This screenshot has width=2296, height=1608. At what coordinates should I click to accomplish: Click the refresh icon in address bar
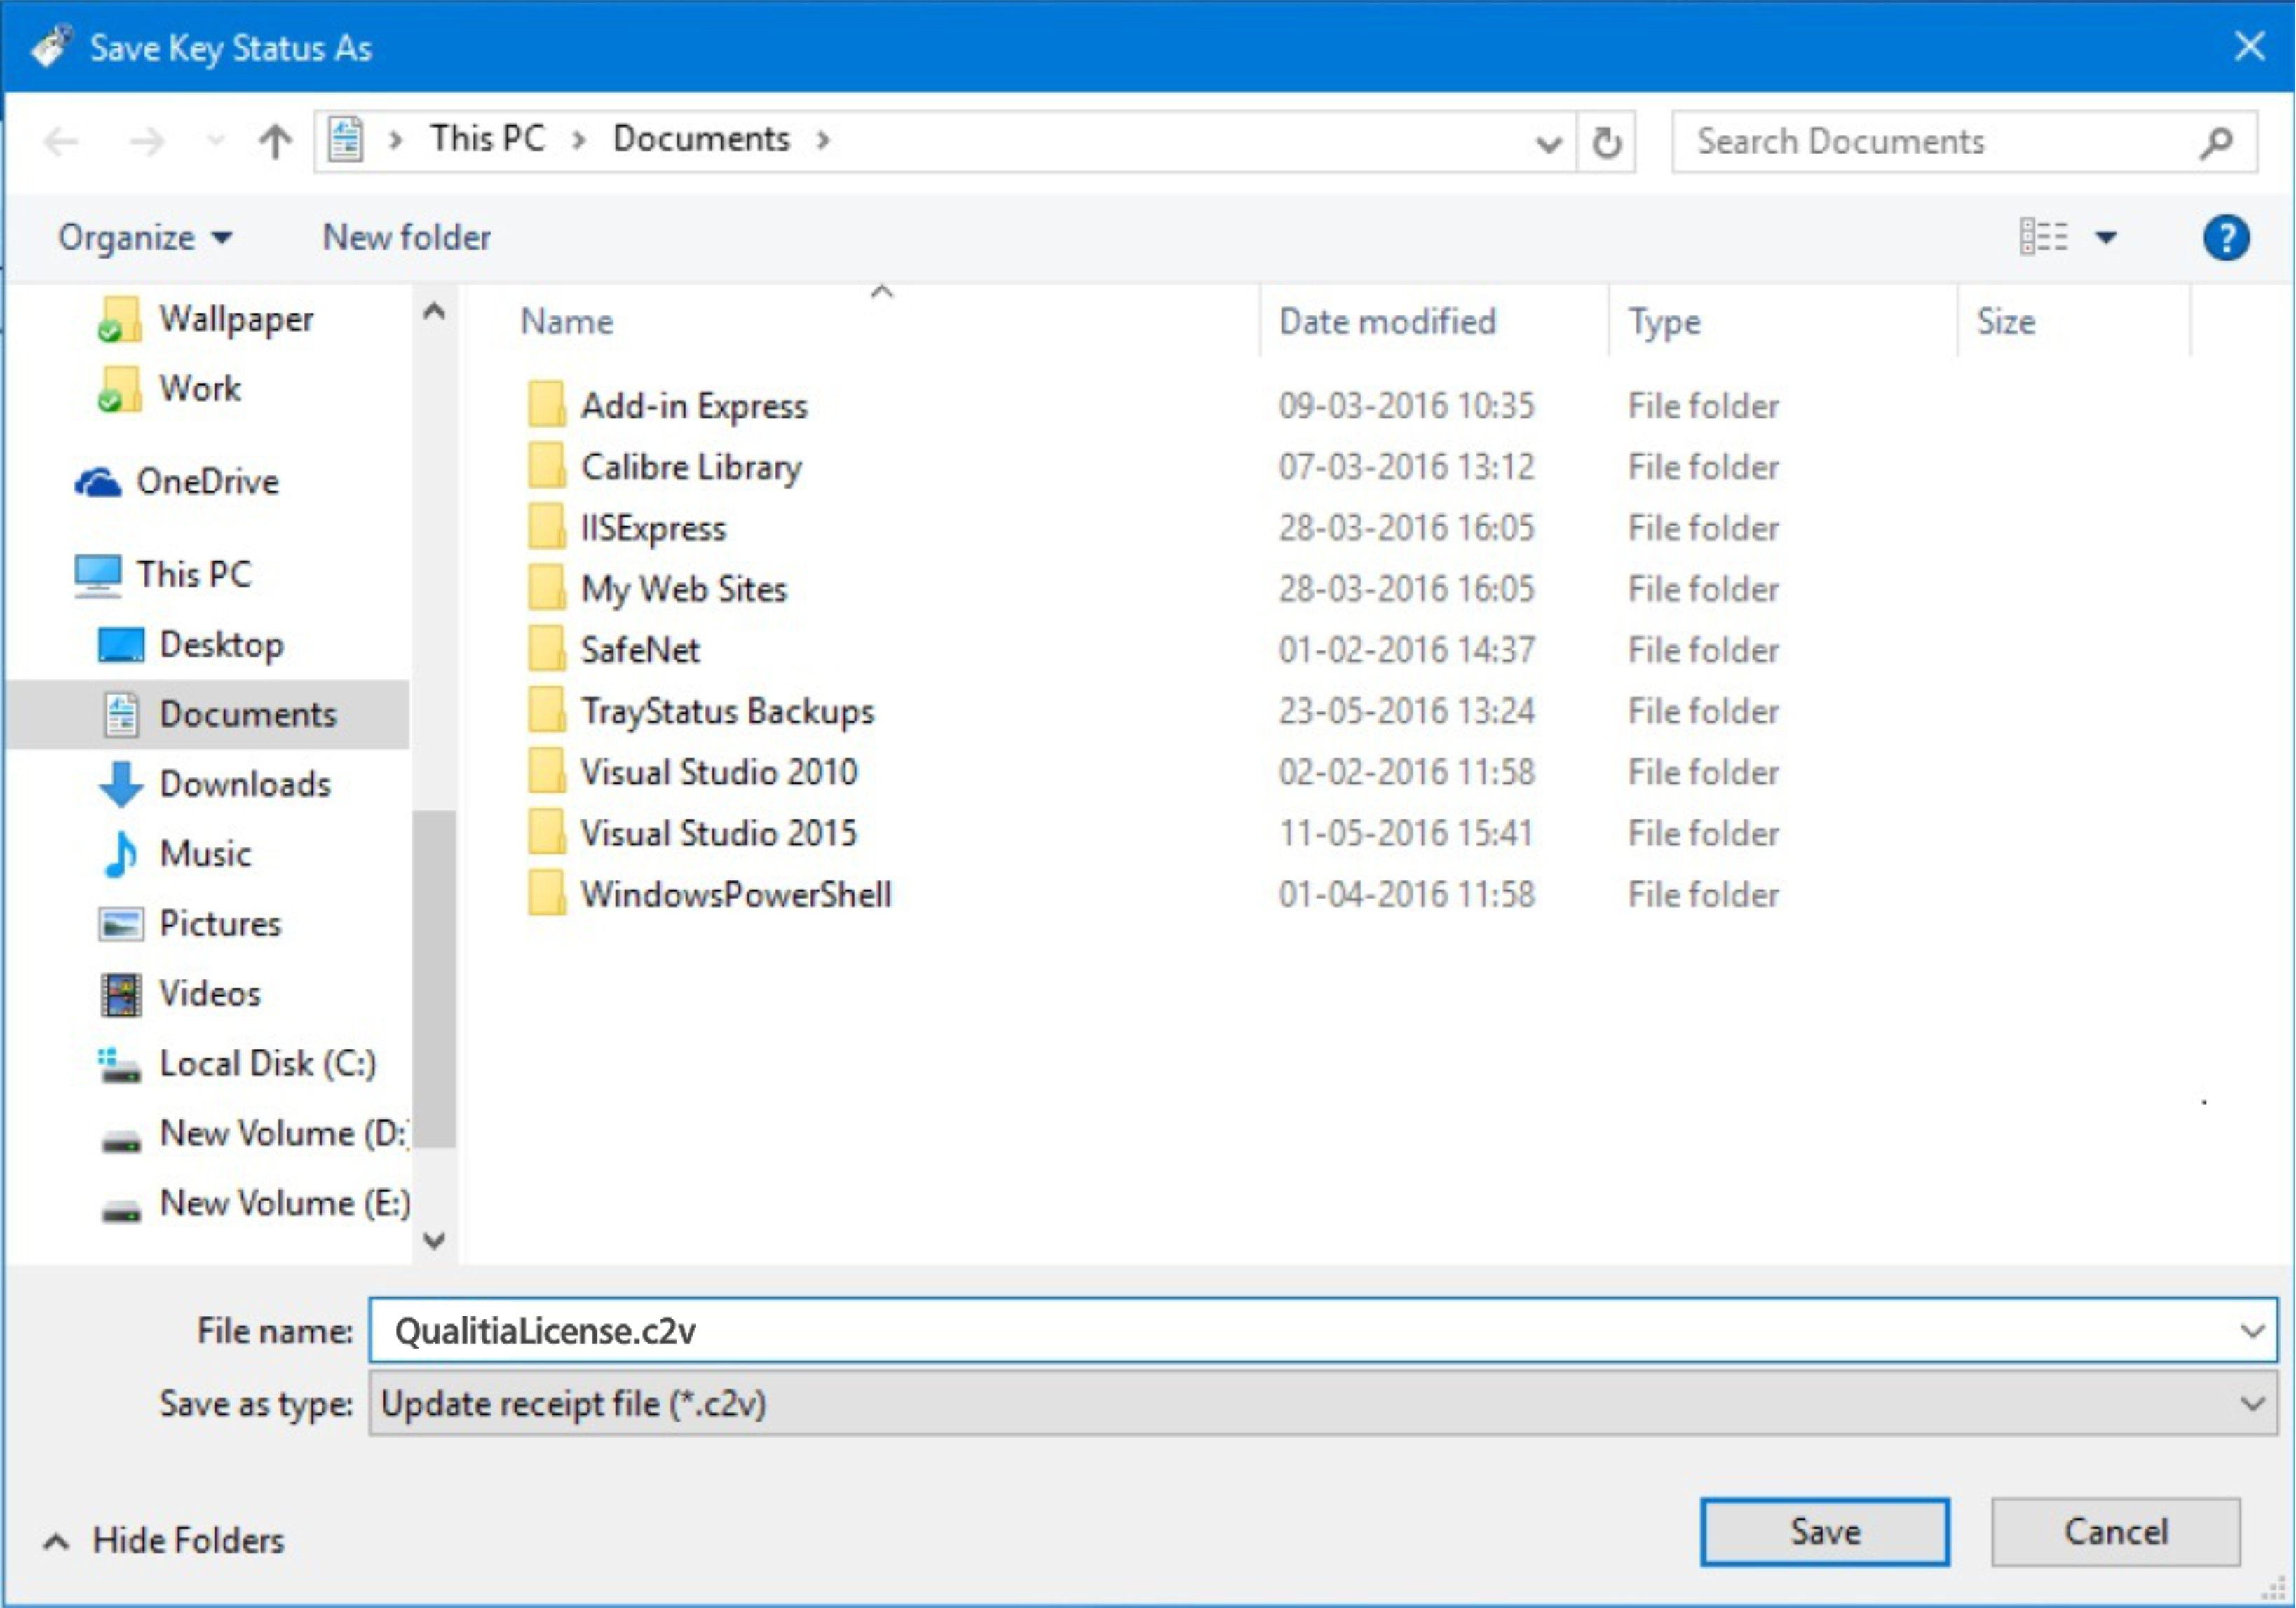[x=1606, y=142]
